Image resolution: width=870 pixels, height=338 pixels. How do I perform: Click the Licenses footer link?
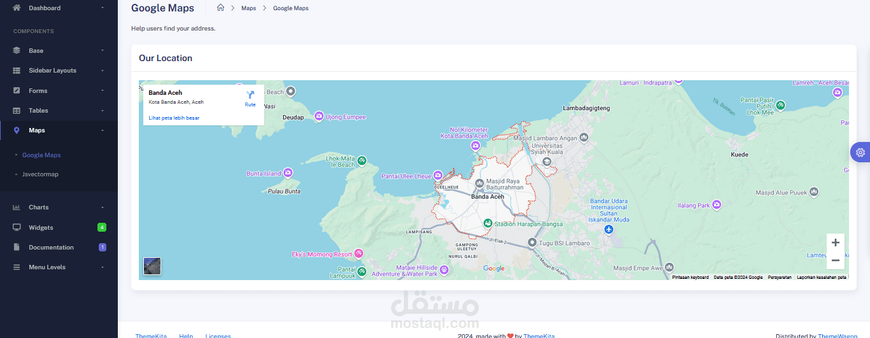[218, 336]
